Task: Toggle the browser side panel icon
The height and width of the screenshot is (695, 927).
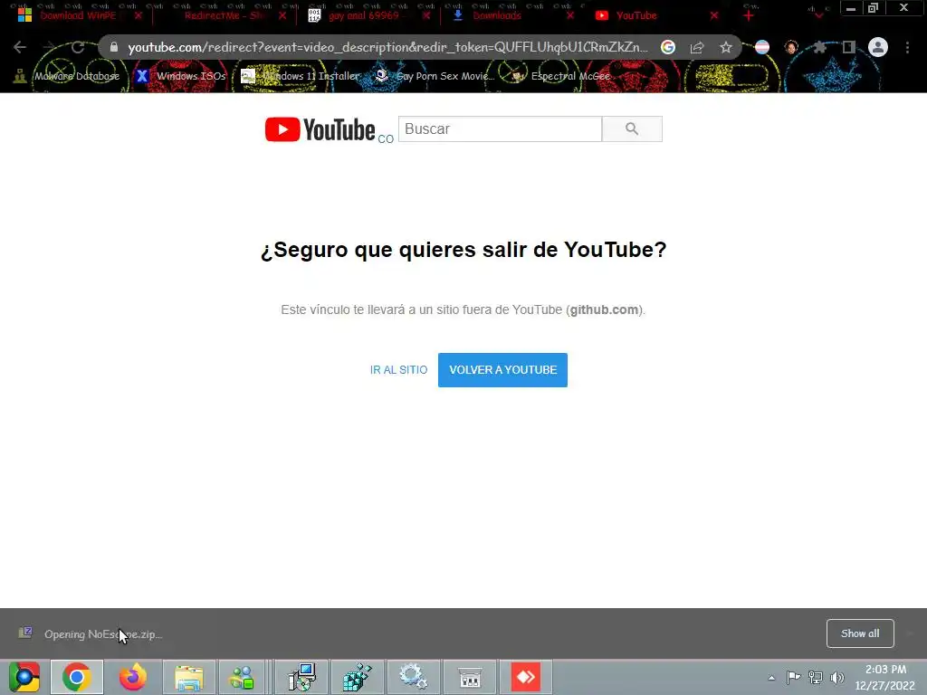Action: 848,47
